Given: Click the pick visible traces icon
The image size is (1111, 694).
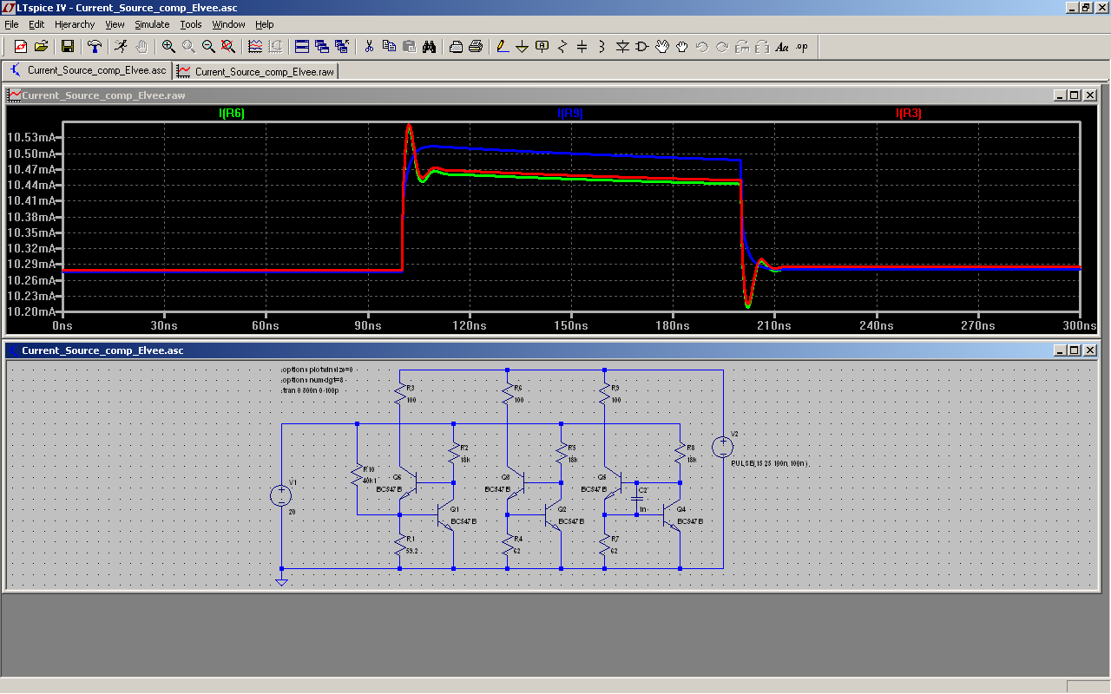Looking at the screenshot, I should tap(255, 46).
